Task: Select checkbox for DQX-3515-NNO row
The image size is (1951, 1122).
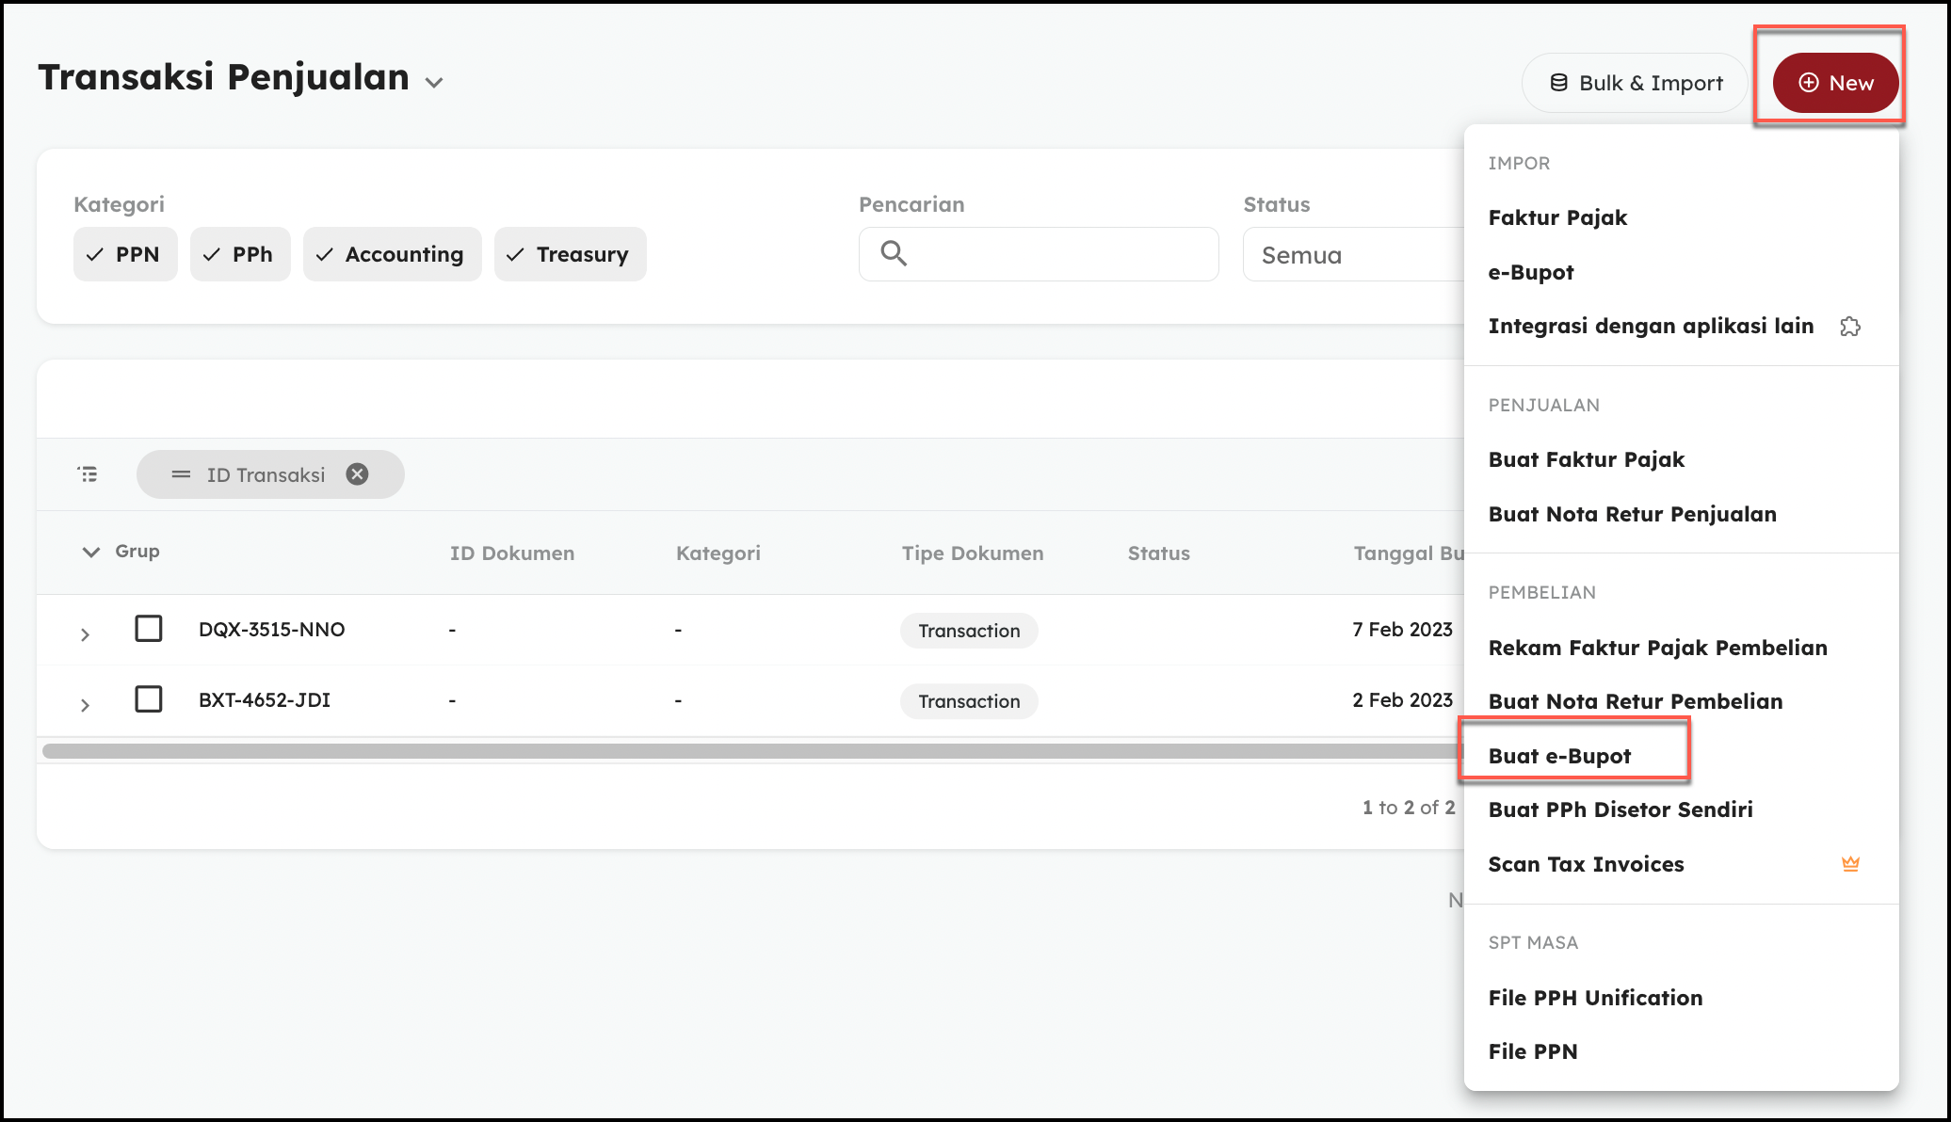Action: point(149,628)
